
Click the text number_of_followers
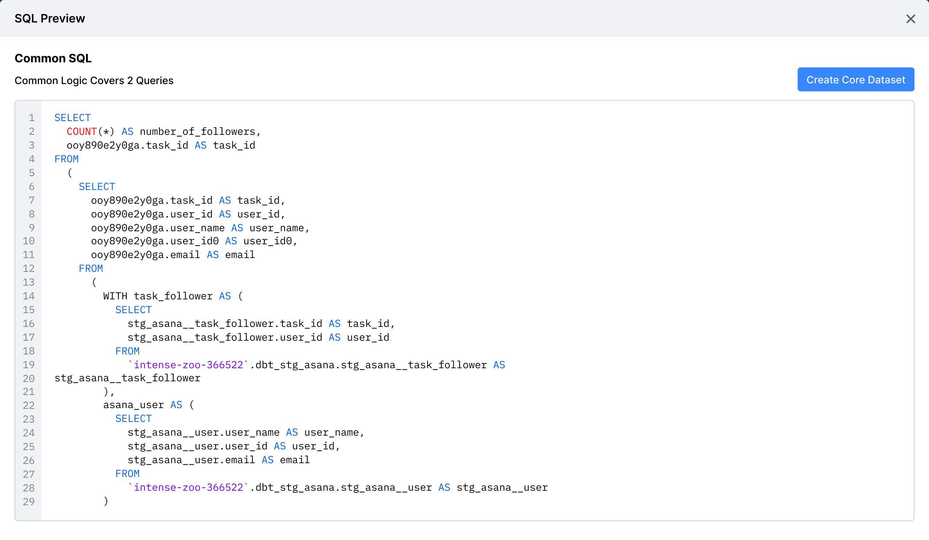(x=198, y=132)
